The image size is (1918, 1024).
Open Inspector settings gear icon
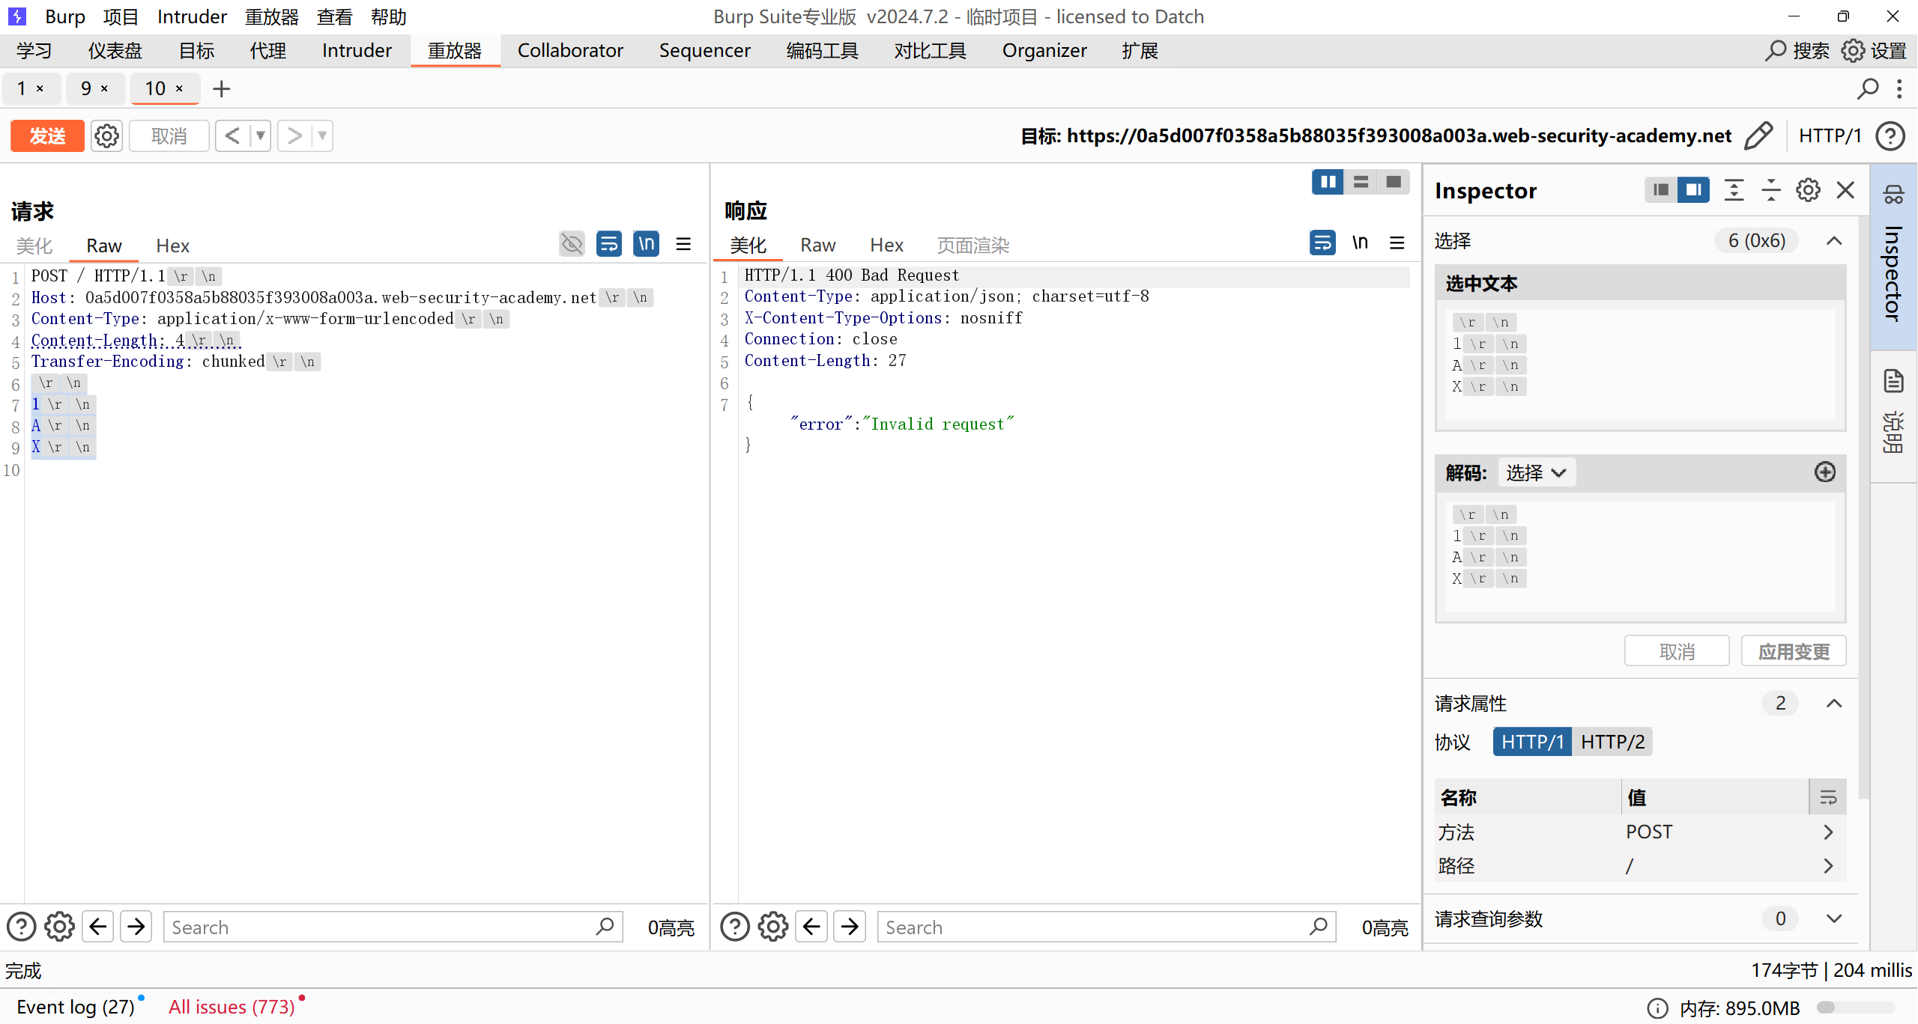pos(1808,190)
